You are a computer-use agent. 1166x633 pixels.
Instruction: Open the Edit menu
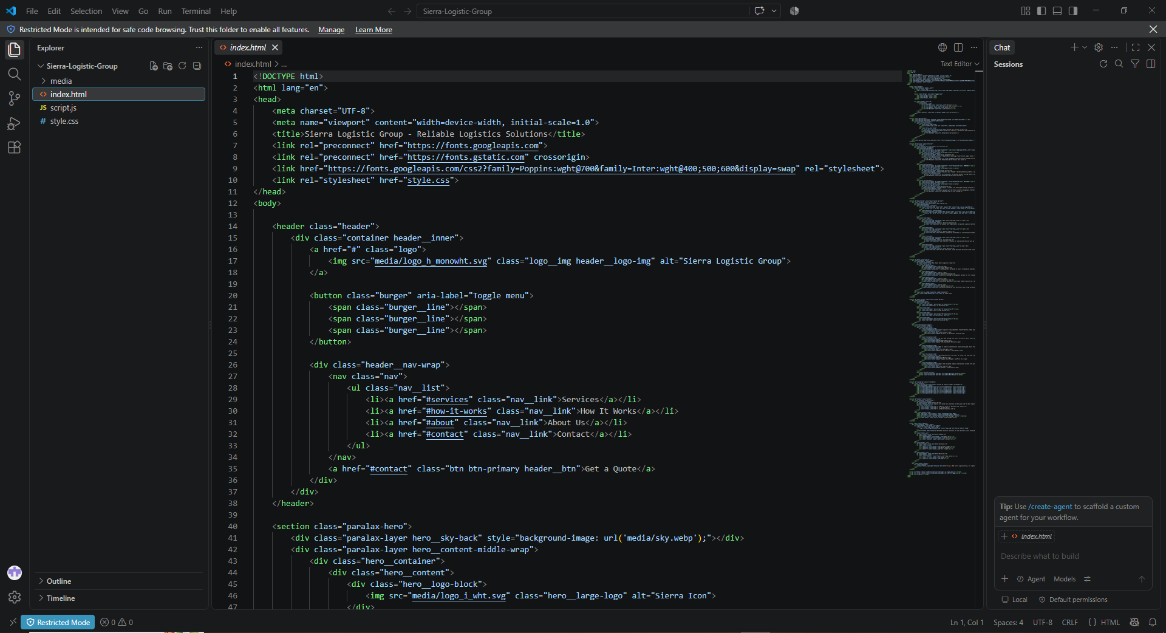point(54,11)
